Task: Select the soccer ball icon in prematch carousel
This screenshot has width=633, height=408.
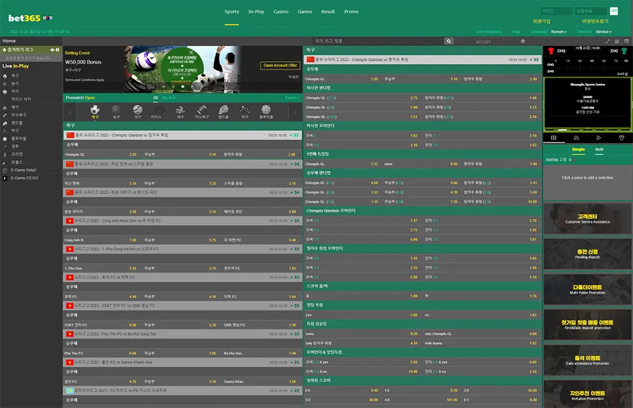Action: pos(95,111)
